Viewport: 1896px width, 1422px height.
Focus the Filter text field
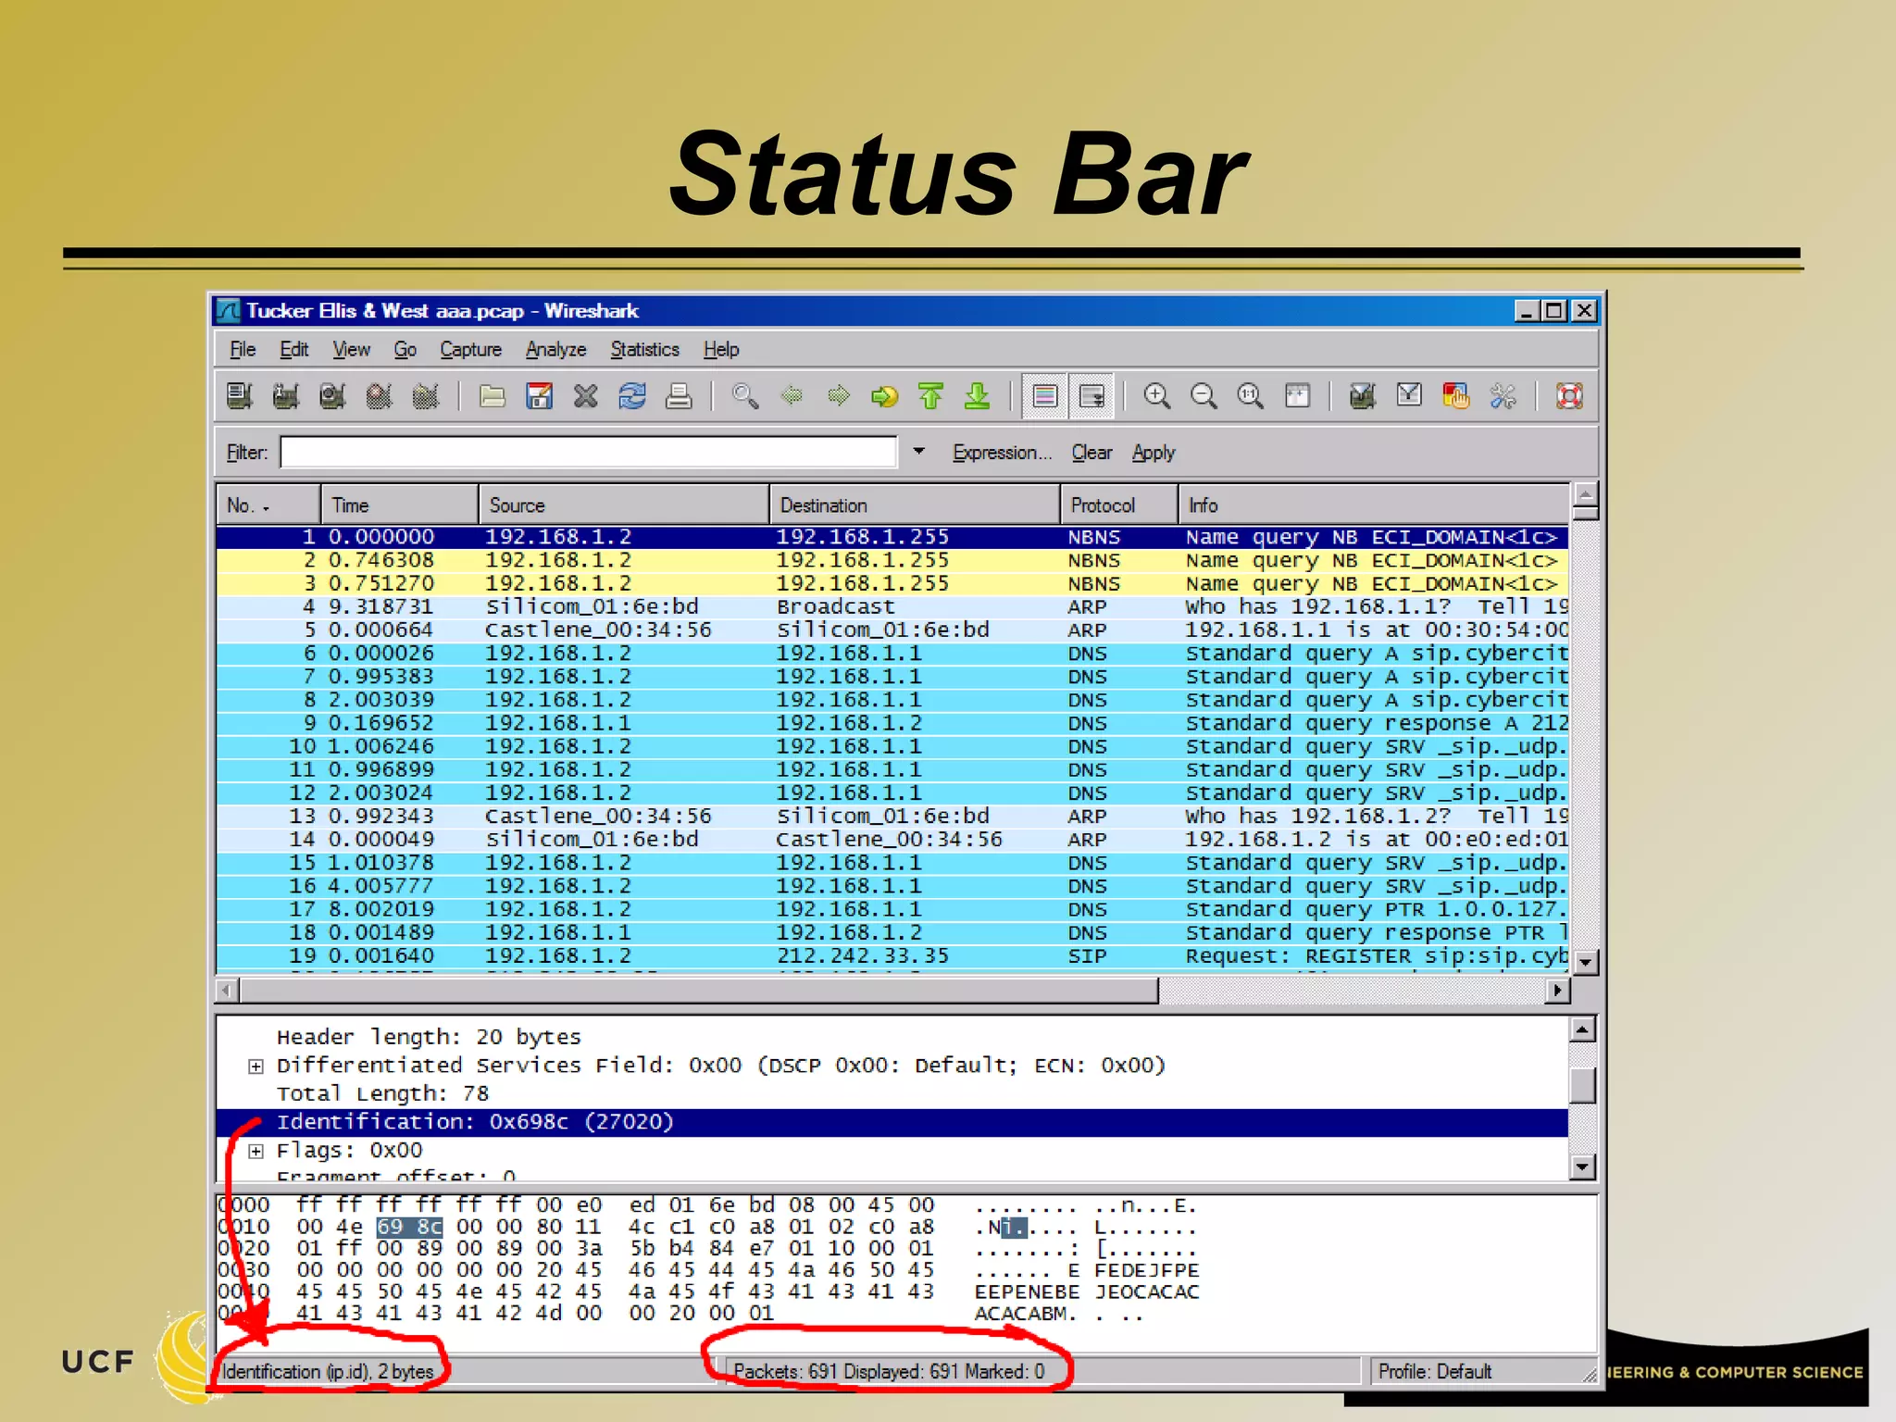click(589, 452)
